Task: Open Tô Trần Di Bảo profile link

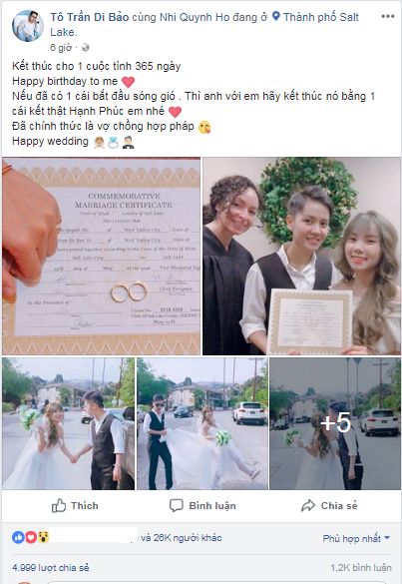Action: tap(90, 17)
